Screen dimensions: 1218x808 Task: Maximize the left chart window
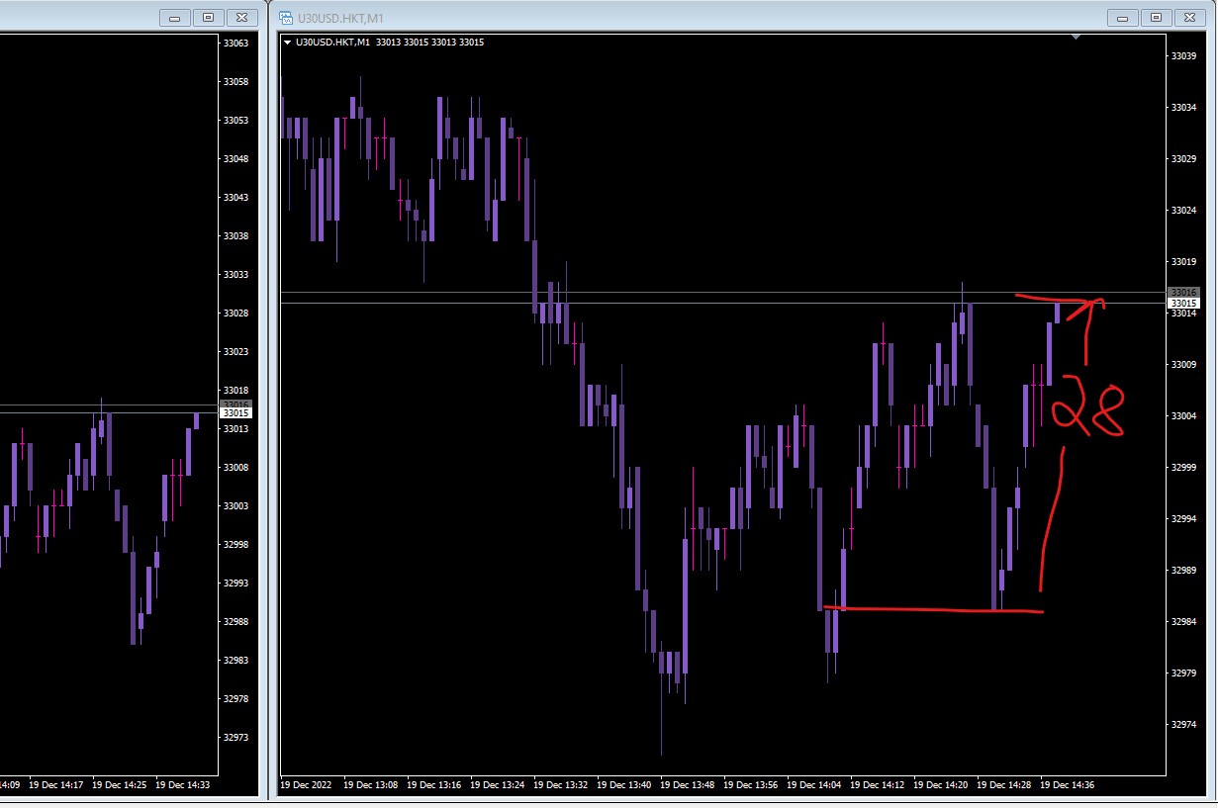(x=208, y=17)
